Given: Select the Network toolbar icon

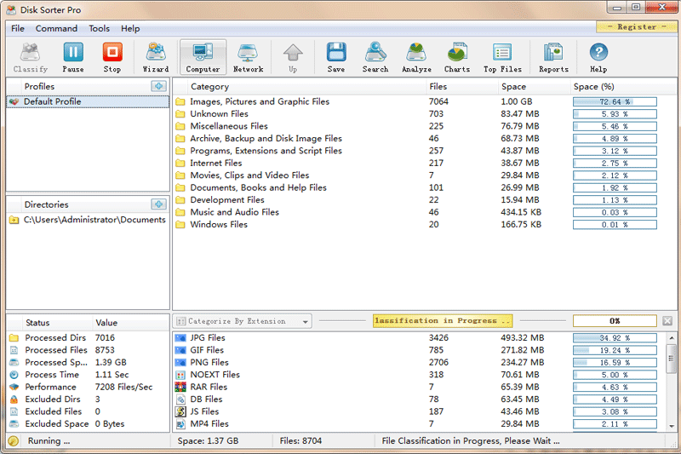Looking at the screenshot, I should point(248,57).
